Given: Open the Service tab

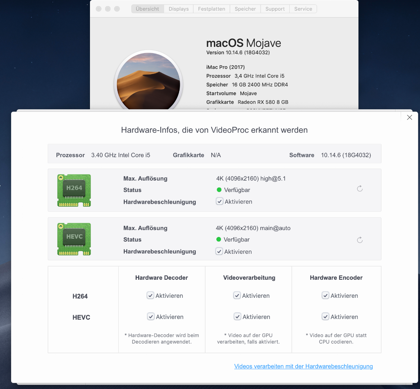Looking at the screenshot, I should [x=303, y=9].
